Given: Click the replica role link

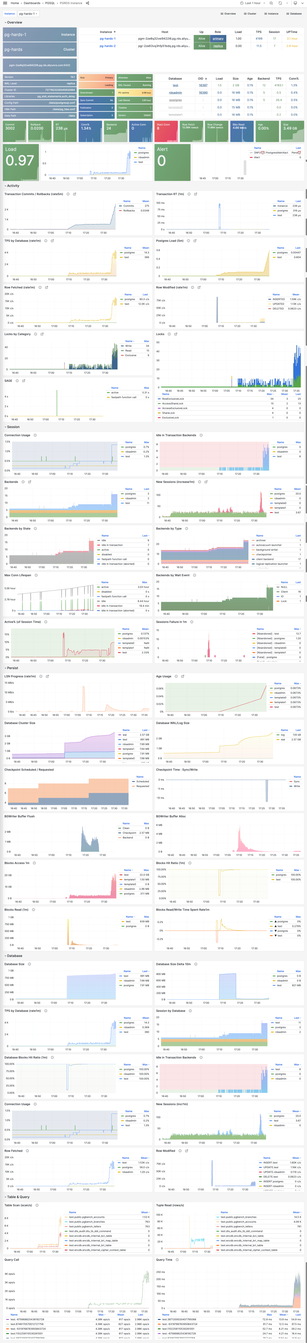Looking at the screenshot, I should click(x=218, y=46).
